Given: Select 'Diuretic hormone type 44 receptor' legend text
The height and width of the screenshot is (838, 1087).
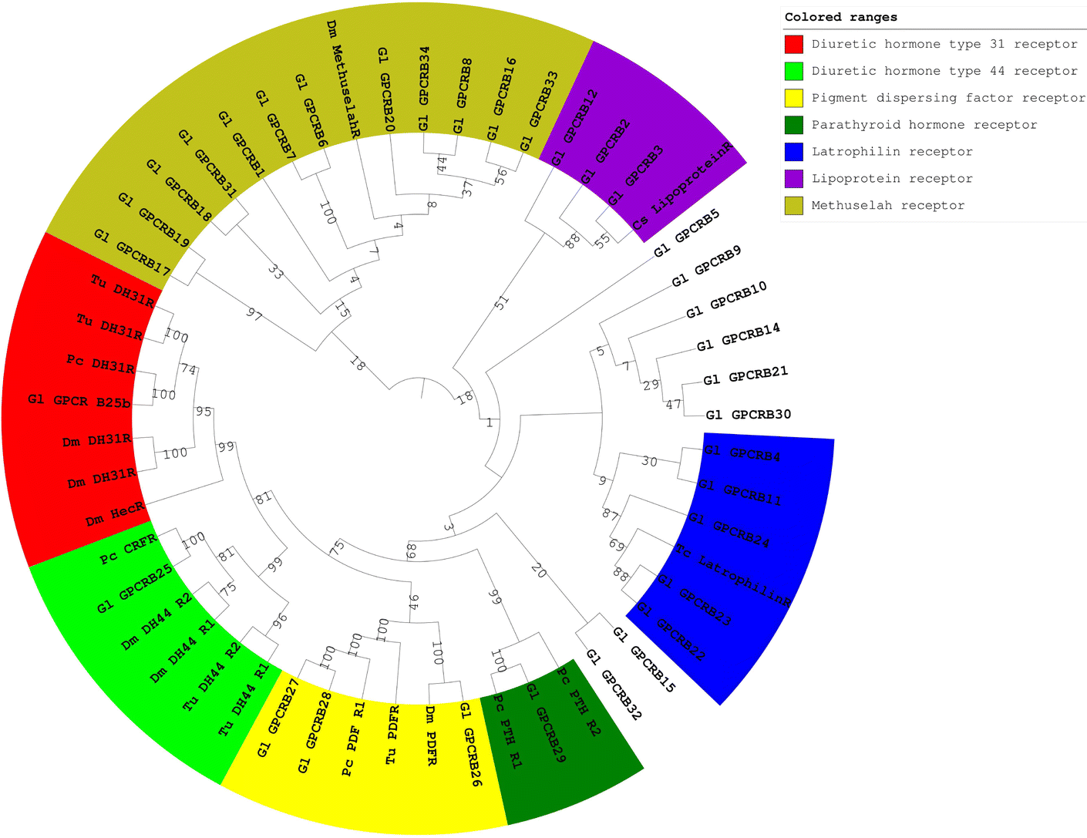Looking at the screenshot, I should tap(944, 71).
